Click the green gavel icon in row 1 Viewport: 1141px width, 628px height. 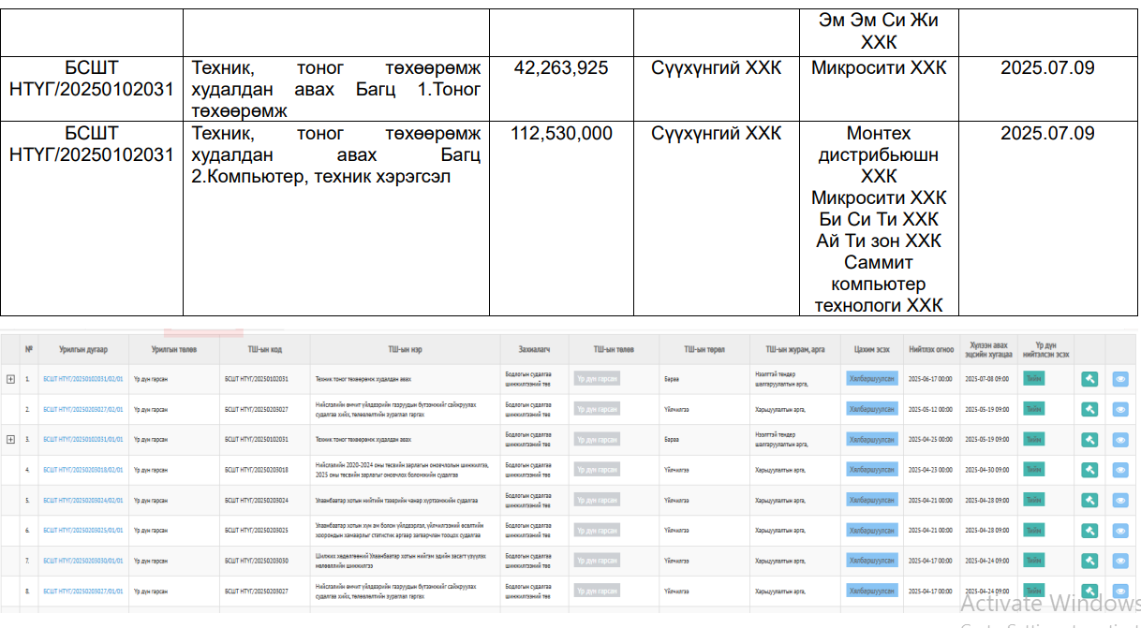click(x=1089, y=379)
